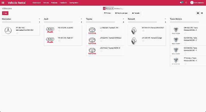Image resolution: width=206 pixels, height=112 pixels.
Task: Click the Audi column header title
Action: [46, 19]
